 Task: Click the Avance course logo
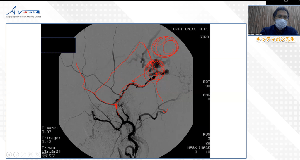point(24,12)
